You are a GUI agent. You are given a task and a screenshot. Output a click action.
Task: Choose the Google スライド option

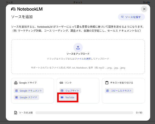(x=27, y=97)
